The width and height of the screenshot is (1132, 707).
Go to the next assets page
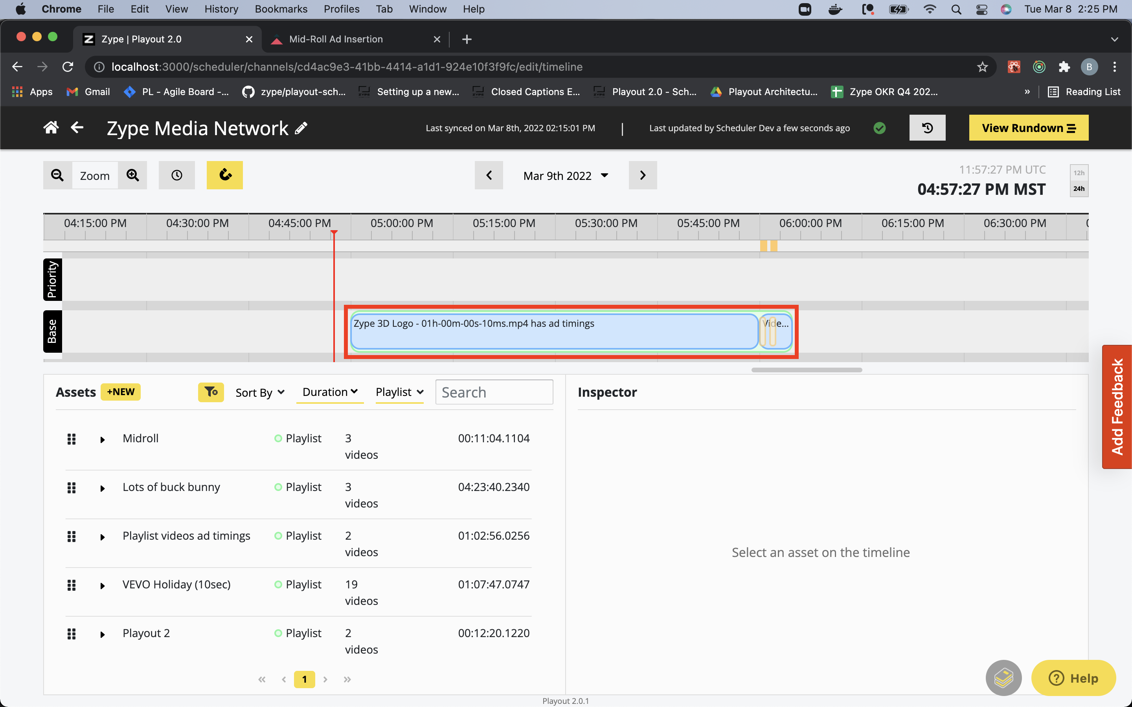pyautogui.click(x=325, y=680)
